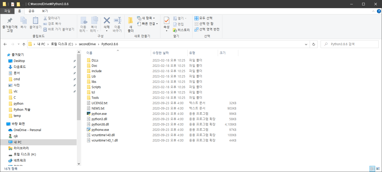Image resolution: width=382 pixels, height=172 pixels.
Task: Create a New folder (새 폴더)
Action: 130,24
